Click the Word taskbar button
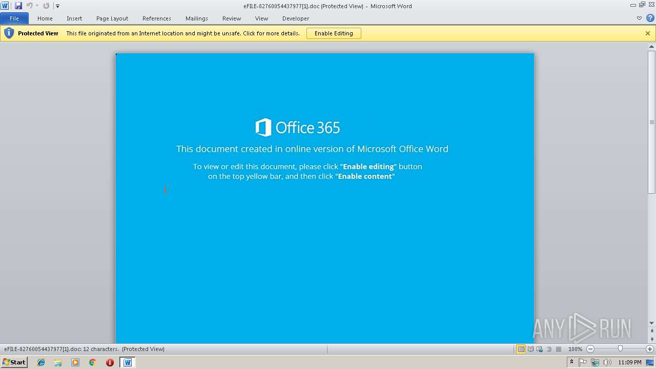The image size is (656, 369). point(128,362)
